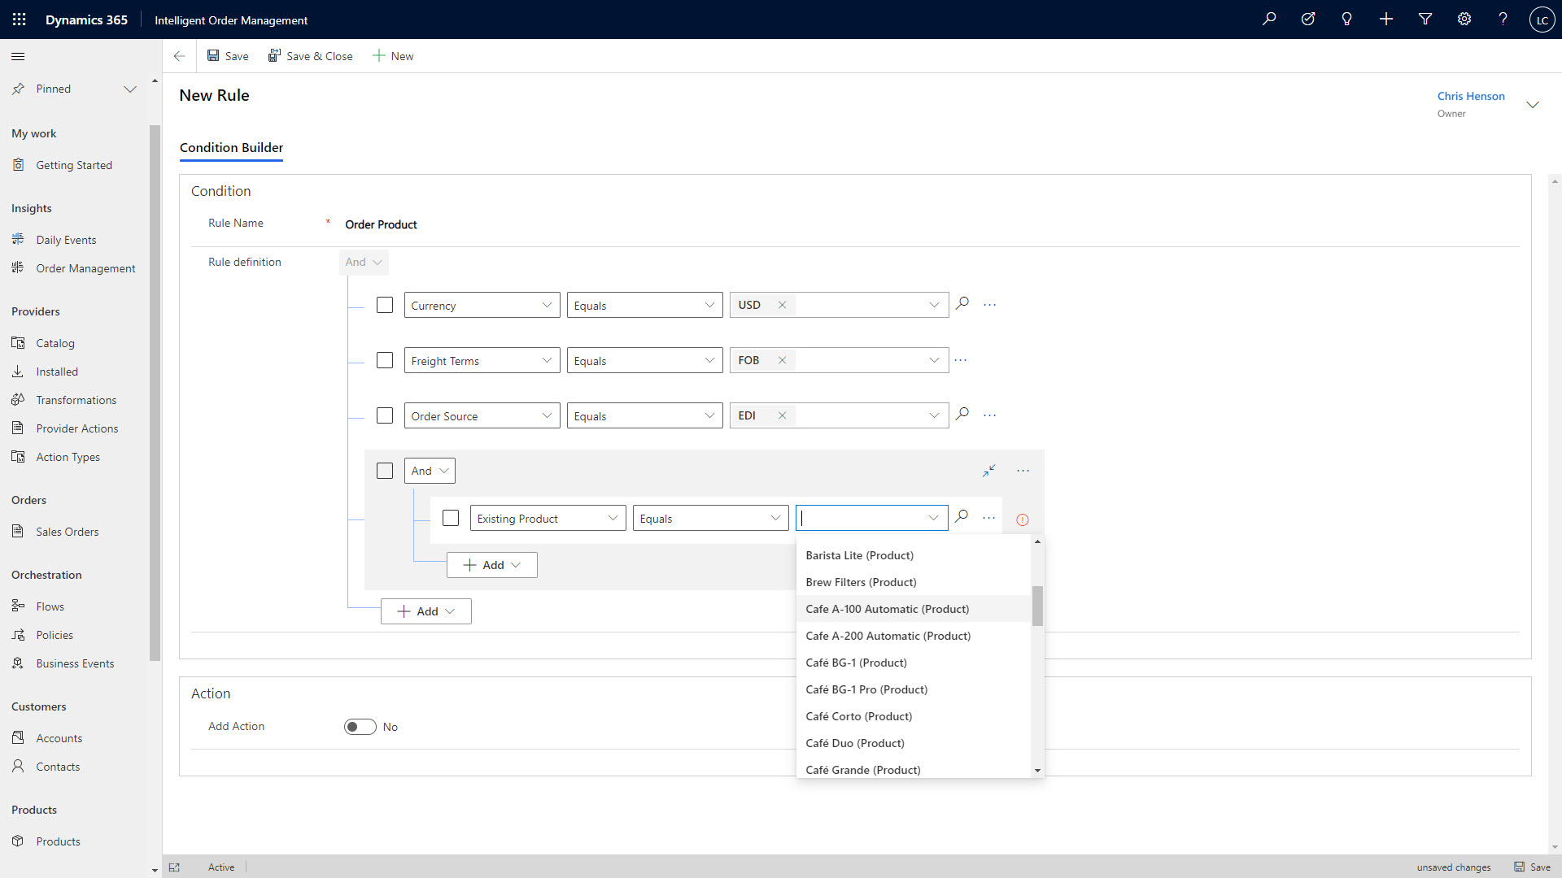Open the filter funnel in the header

point(1425,19)
